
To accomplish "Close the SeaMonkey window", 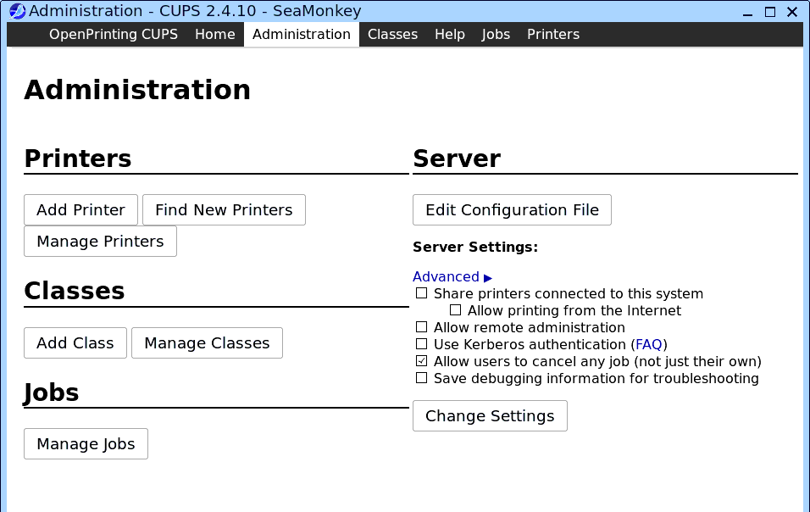I will click(792, 11).
